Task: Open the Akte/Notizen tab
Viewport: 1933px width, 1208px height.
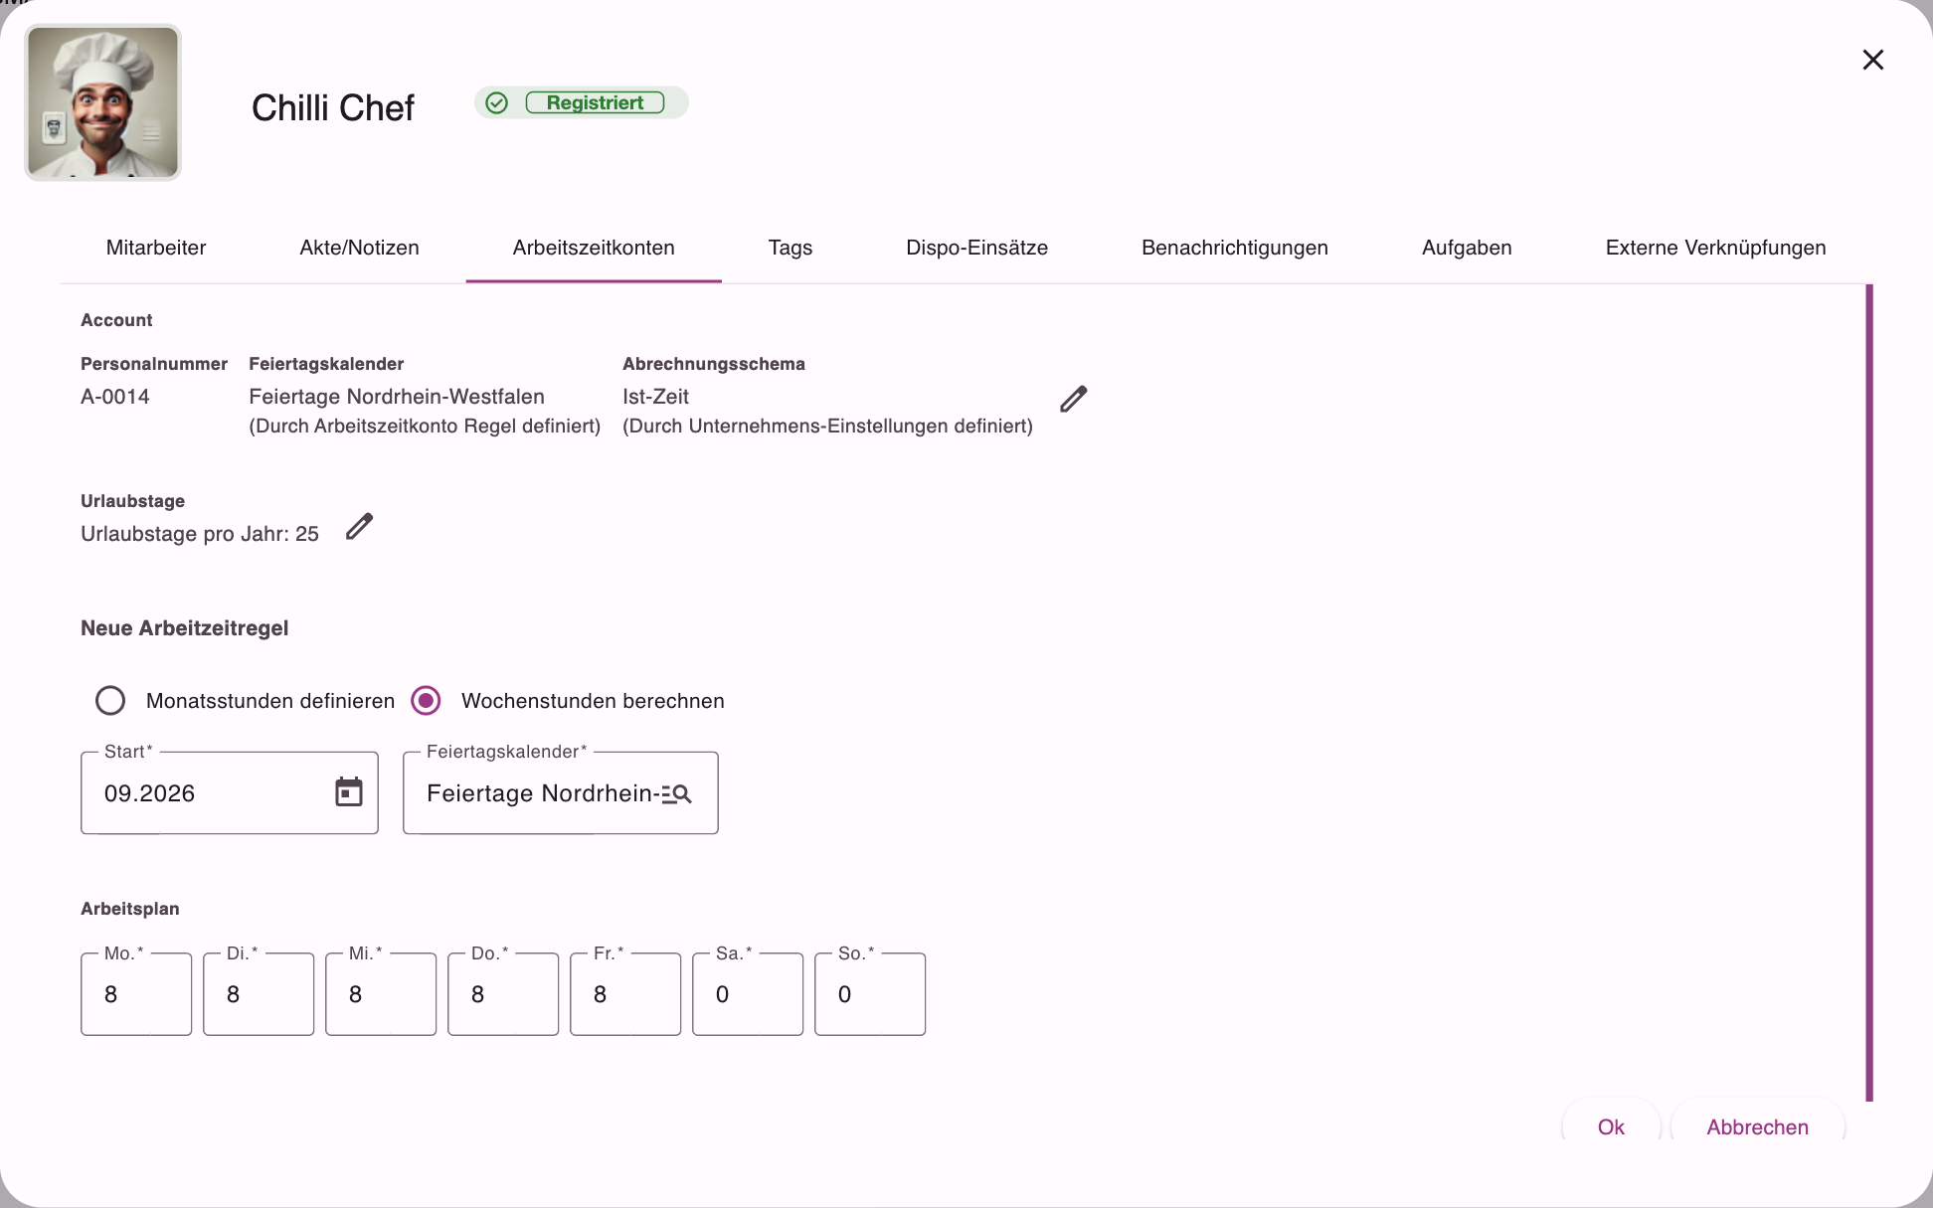Action: [x=359, y=248]
